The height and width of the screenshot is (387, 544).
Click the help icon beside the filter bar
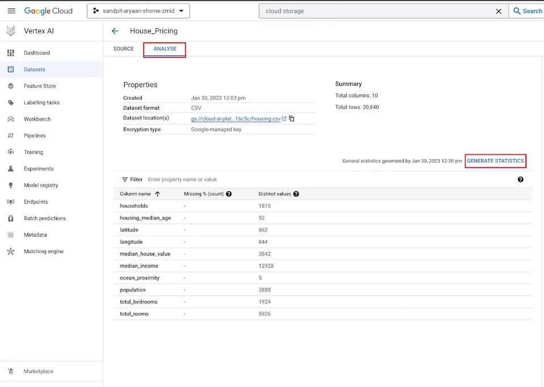click(520, 179)
